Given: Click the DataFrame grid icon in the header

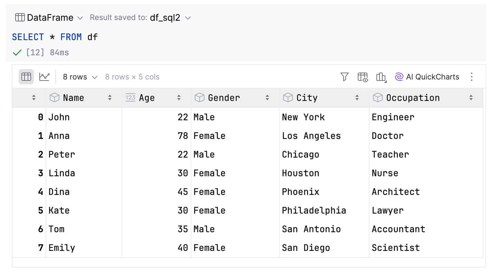Looking at the screenshot, I should [19, 17].
